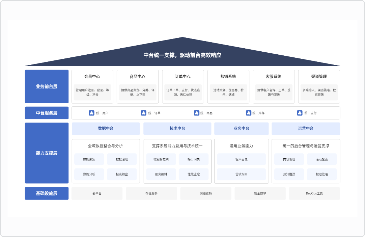The image size is (365, 237).
Task: Click the 统一的后台管理与运营支撑 heading
Action: point(306,146)
